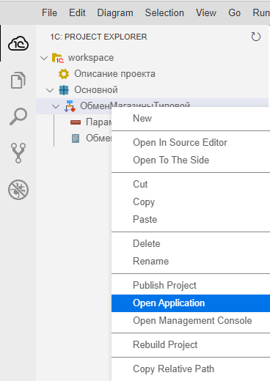Select the workspace row label

(91, 58)
